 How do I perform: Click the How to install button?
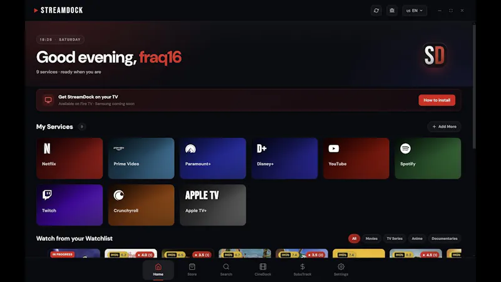pyautogui.click(x=436, y=100)
